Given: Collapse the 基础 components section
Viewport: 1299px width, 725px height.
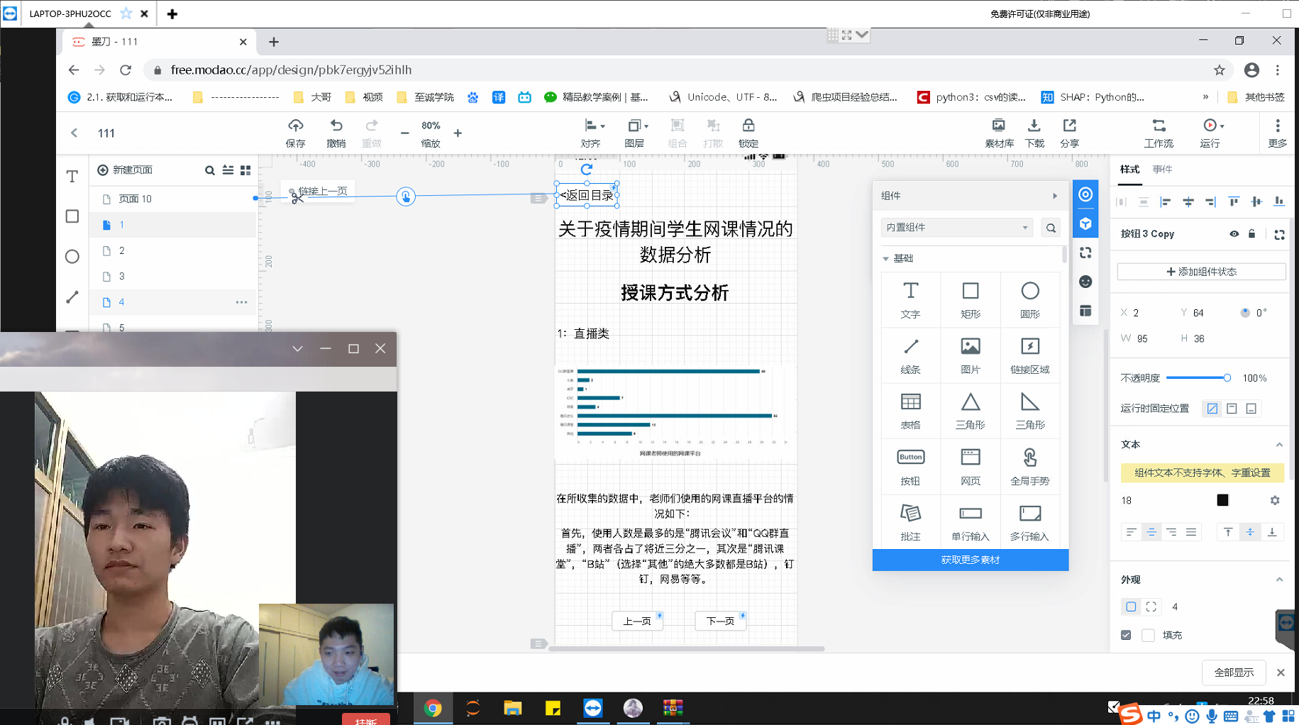Looking at the screenshot, I should [x=886, y=259].
